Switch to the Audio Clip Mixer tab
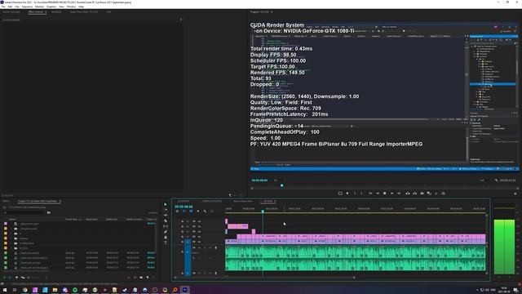The image size is (522, 294). 83,12
